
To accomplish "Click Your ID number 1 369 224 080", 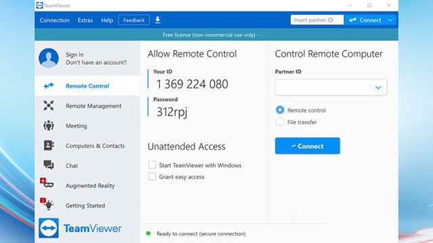I will click(192, 84).
